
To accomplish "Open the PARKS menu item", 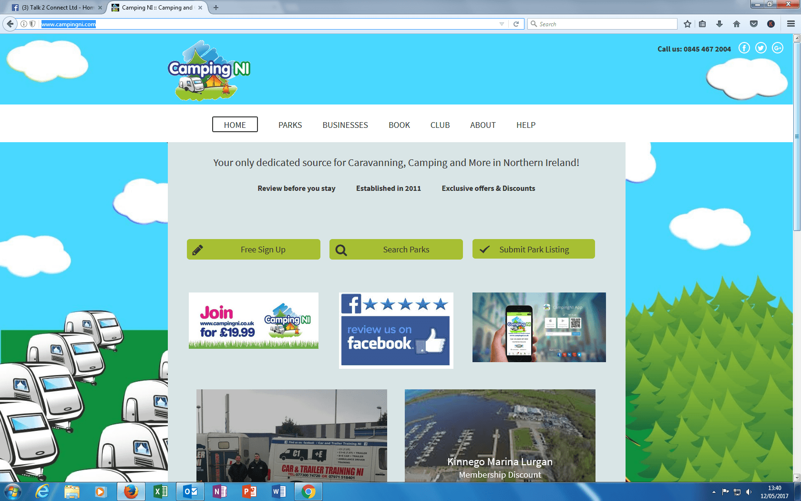I will point(290,125).
